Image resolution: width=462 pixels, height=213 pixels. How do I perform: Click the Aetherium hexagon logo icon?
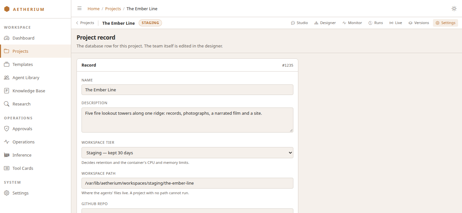coord(7,9)
